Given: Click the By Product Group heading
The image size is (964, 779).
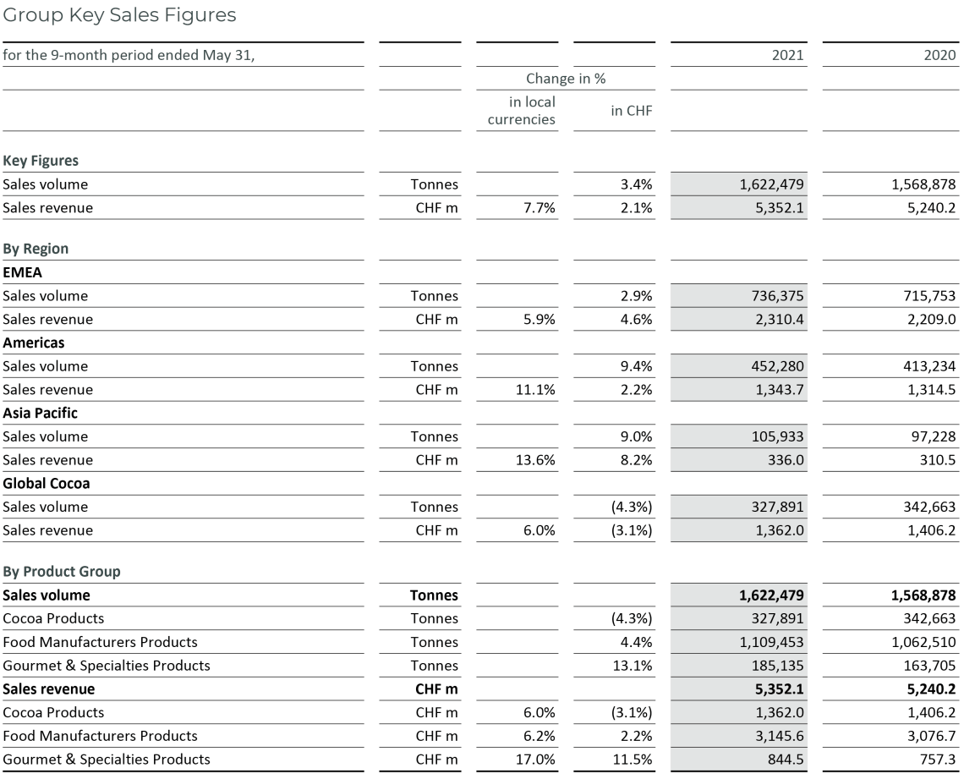Looking at the screenshot, I should pyautogui.click(x=62, y=571).
